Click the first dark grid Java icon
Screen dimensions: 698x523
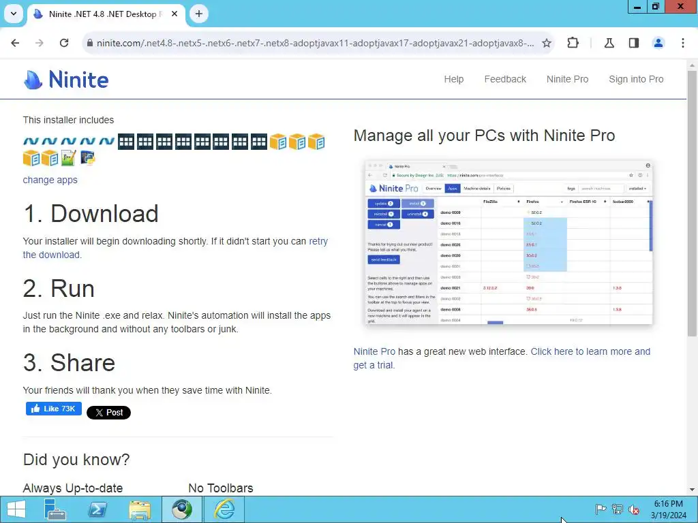pyautogui.click(x=126, y=142)
